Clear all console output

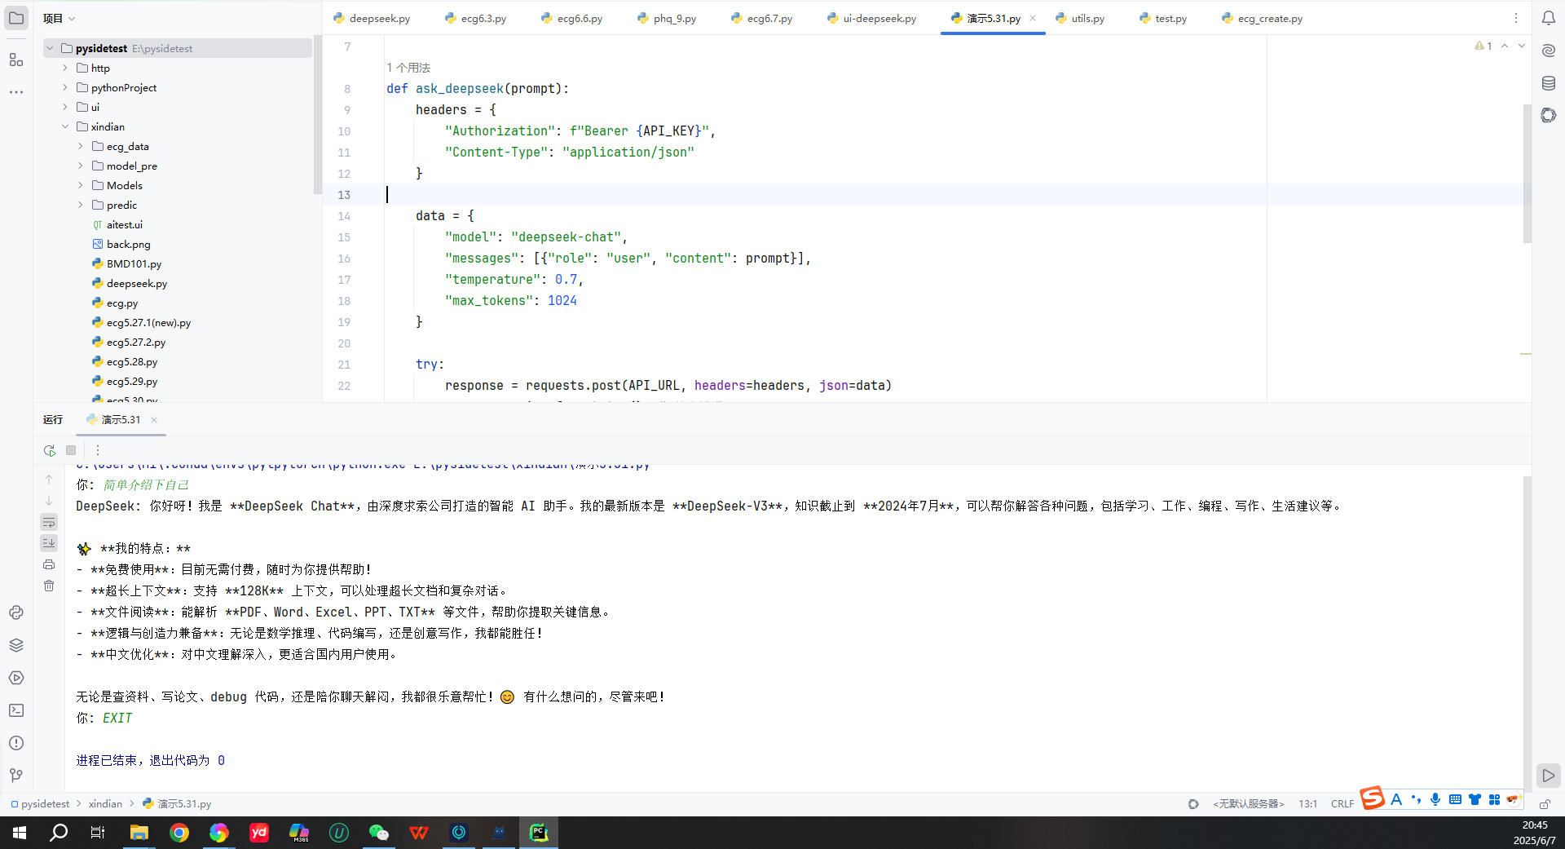[x=49, y=586]
